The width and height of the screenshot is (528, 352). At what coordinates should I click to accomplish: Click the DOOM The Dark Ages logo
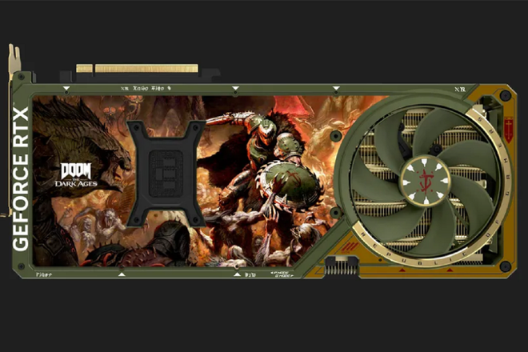[76, 175]
